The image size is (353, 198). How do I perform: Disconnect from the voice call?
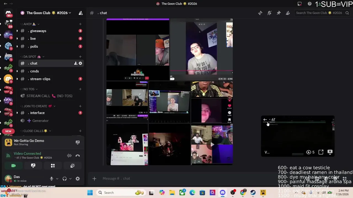(78, 156)
